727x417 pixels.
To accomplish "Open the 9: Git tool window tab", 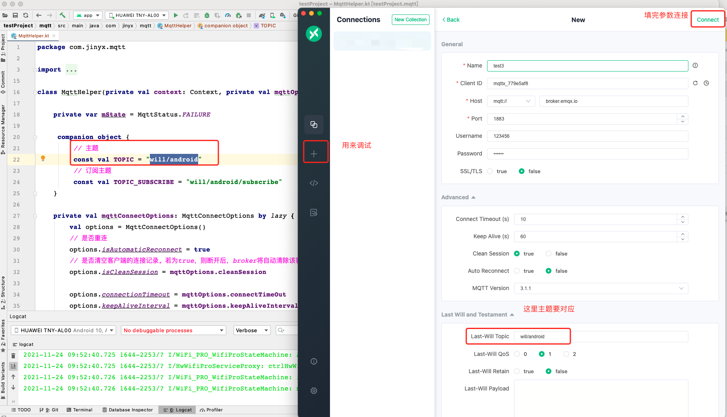I will tap(49, 410).
